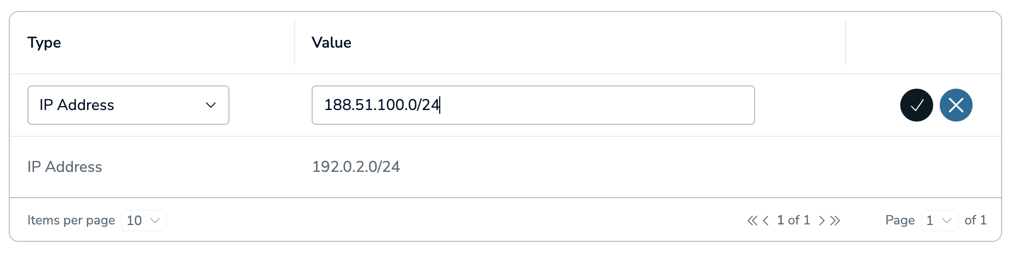Open the Page number dropdown
Screen dimensions: 1012x254
click(939, 221)
